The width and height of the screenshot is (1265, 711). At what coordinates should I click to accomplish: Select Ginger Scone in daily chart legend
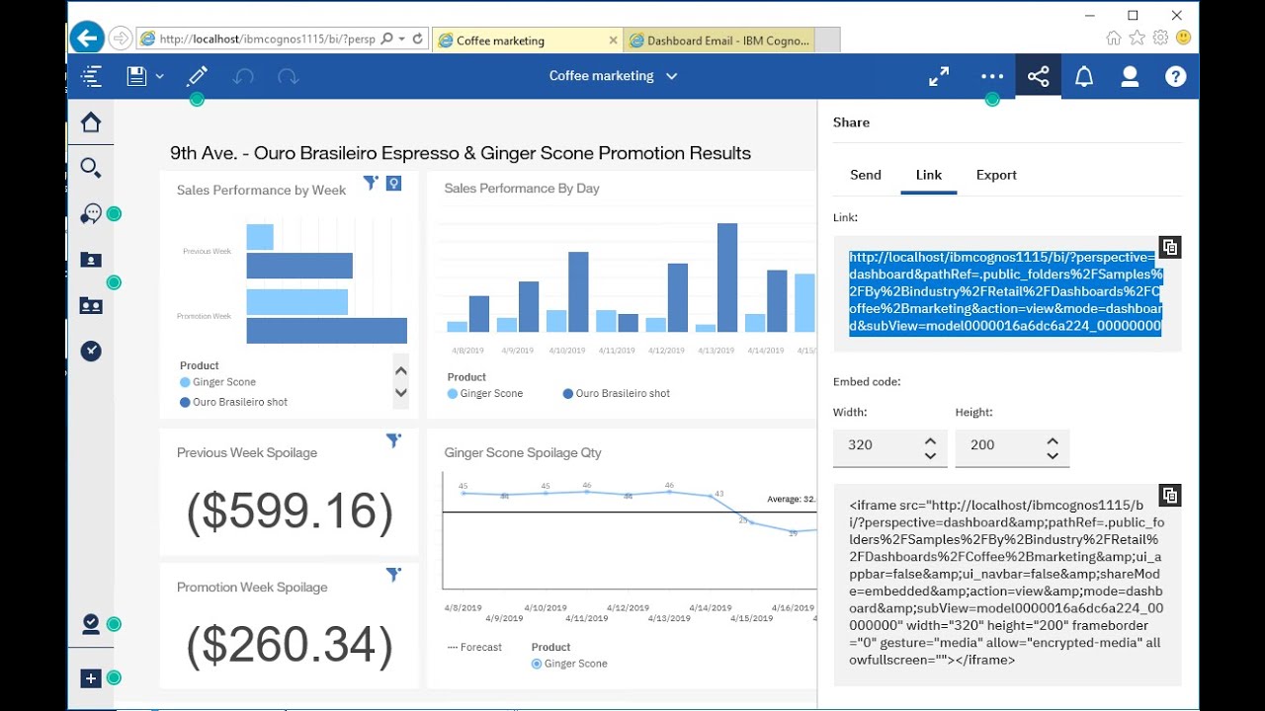tap(485, 393)
